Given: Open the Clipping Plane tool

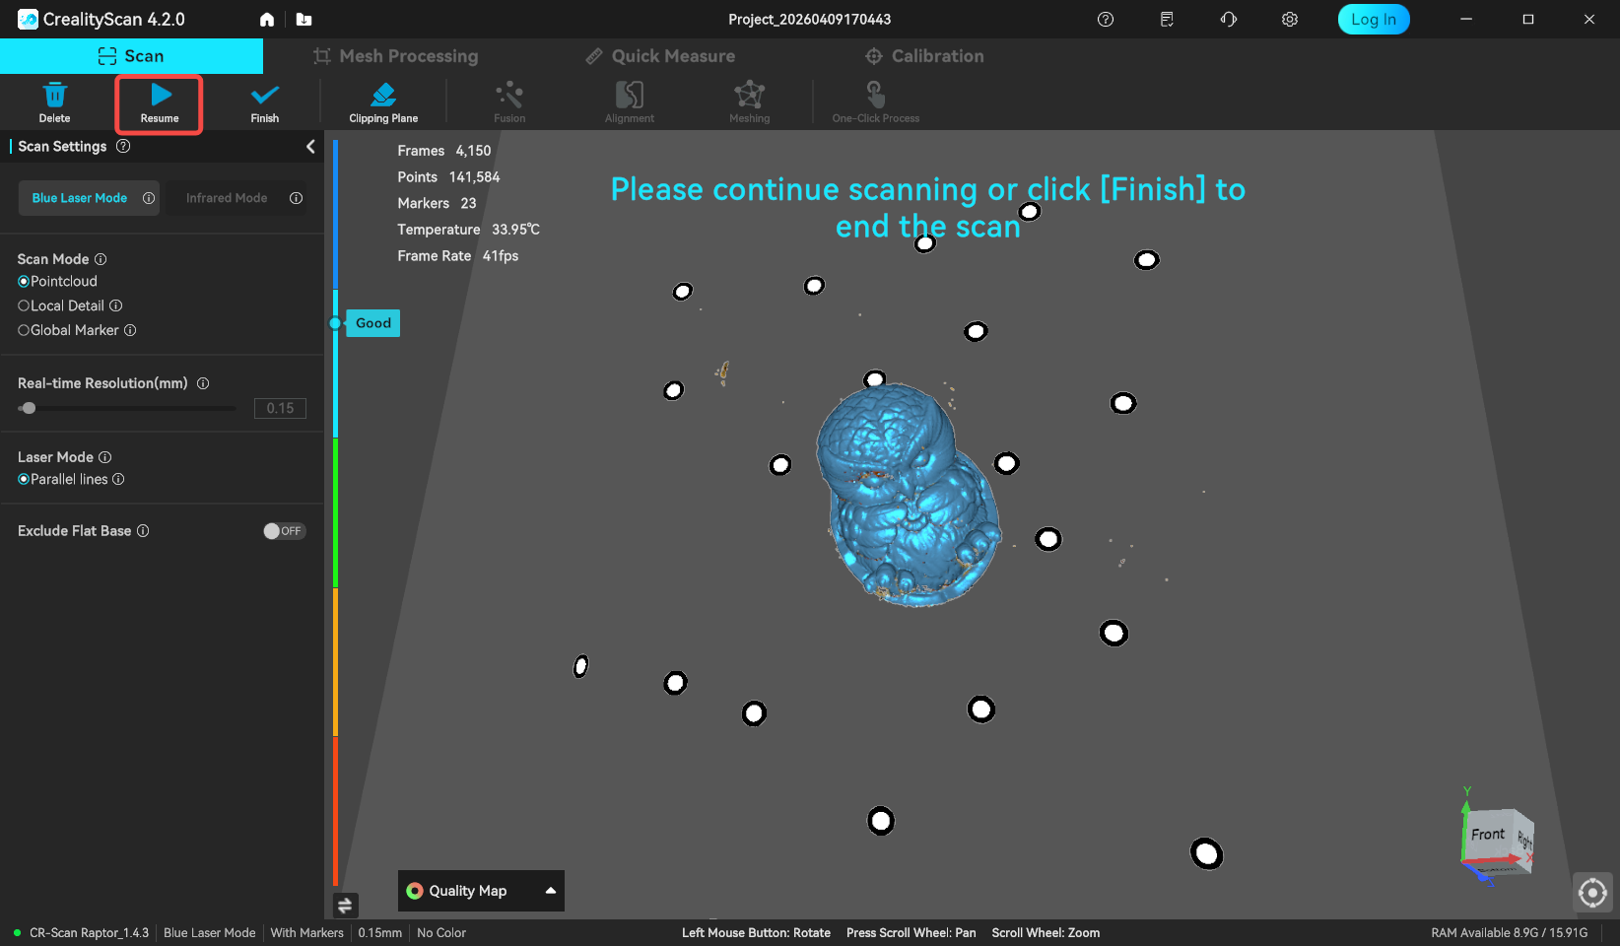Looking at the screenshot, I should click(x=383, y=96).
